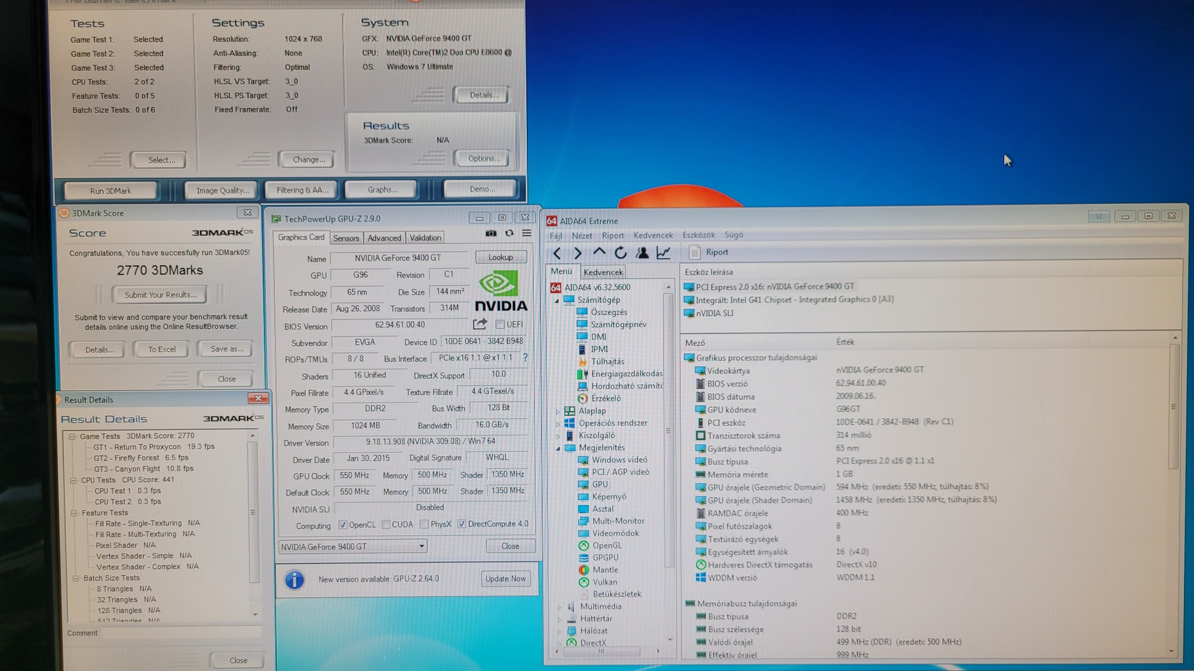The image size is (1194, 671).
Task: Toggle the UEFI checkbox
Action: [x=500, y=324]
